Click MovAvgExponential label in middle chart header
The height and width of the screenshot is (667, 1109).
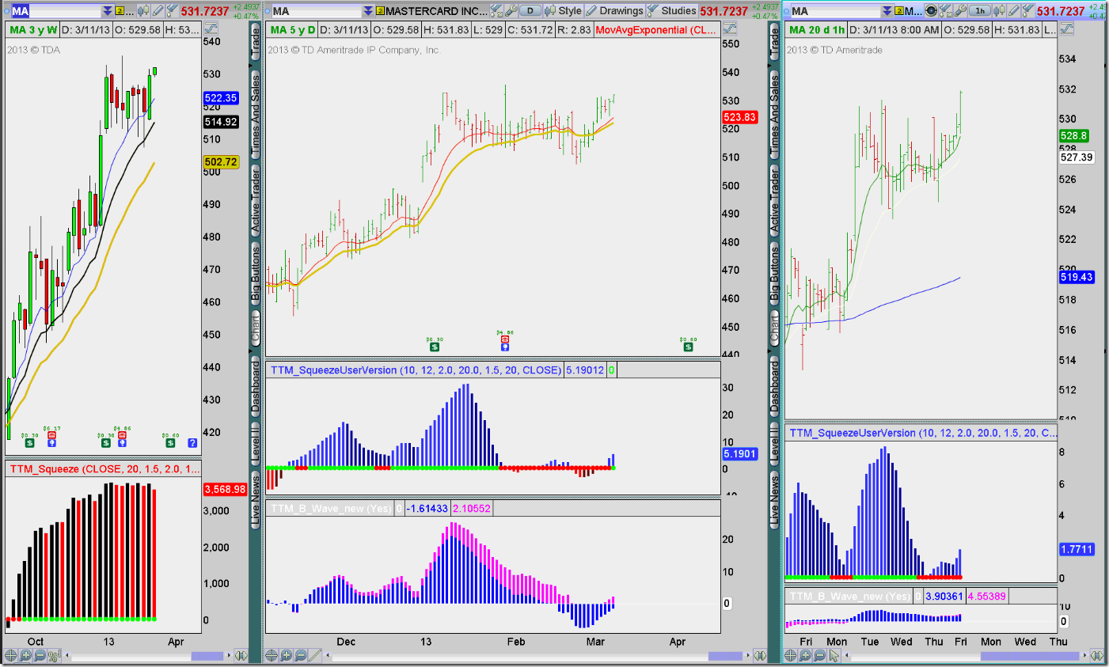(x=655, y=29)
